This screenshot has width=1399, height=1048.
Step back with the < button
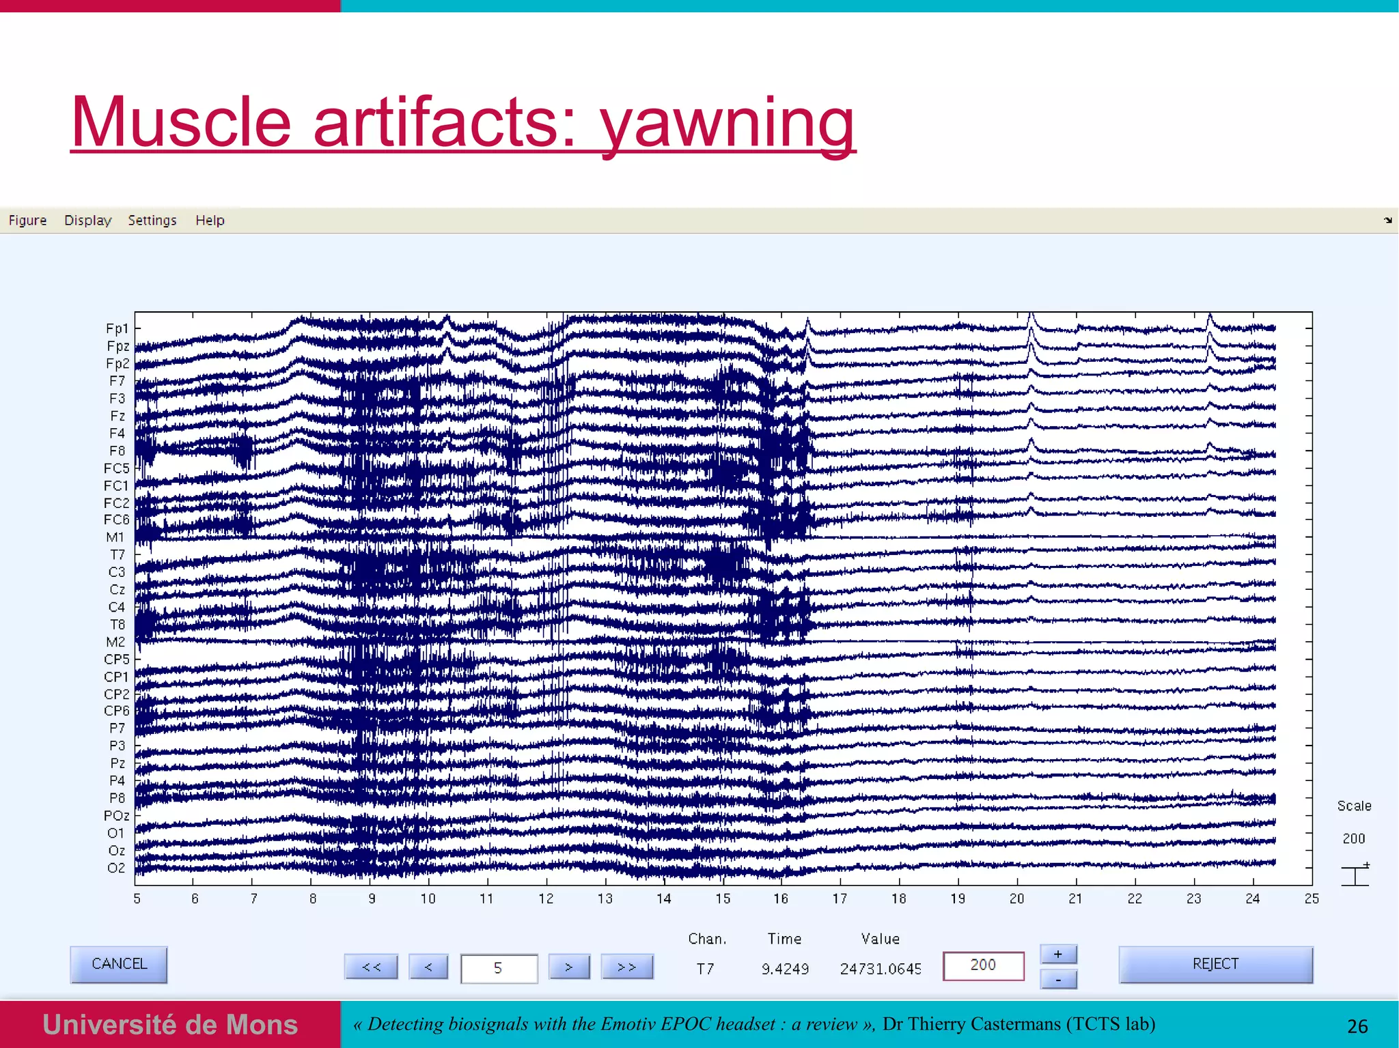pos(428,967)
